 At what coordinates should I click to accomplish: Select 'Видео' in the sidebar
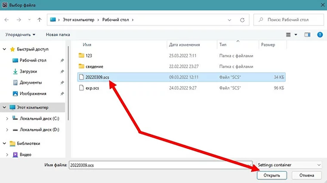pyautogui.click(x=25, y=154)
